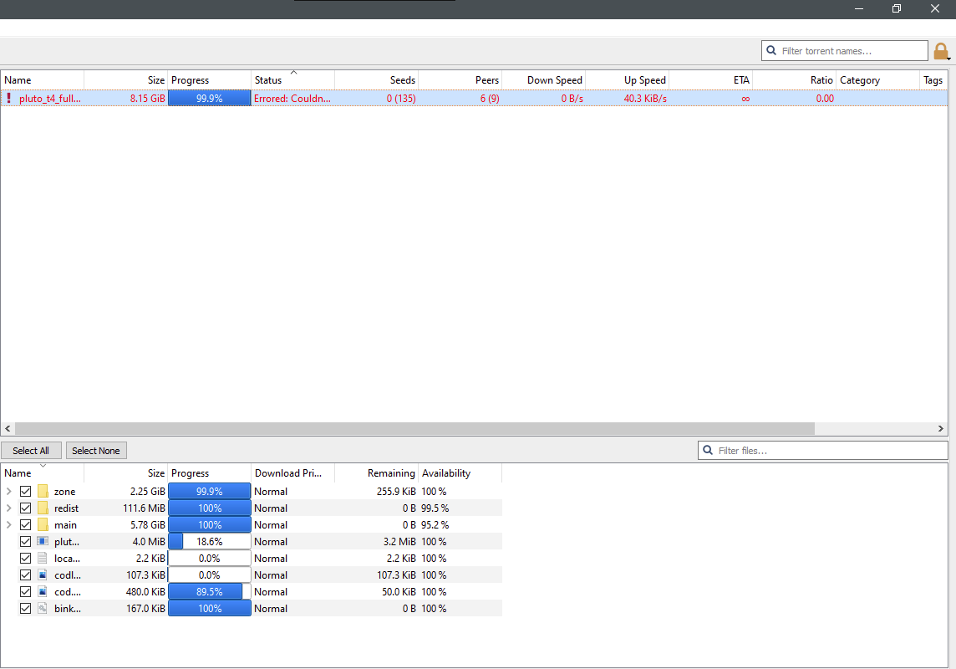Uncheck the main folder checkbox
Viewport: 956px width, 669px height.
click(x=26, y=525)
